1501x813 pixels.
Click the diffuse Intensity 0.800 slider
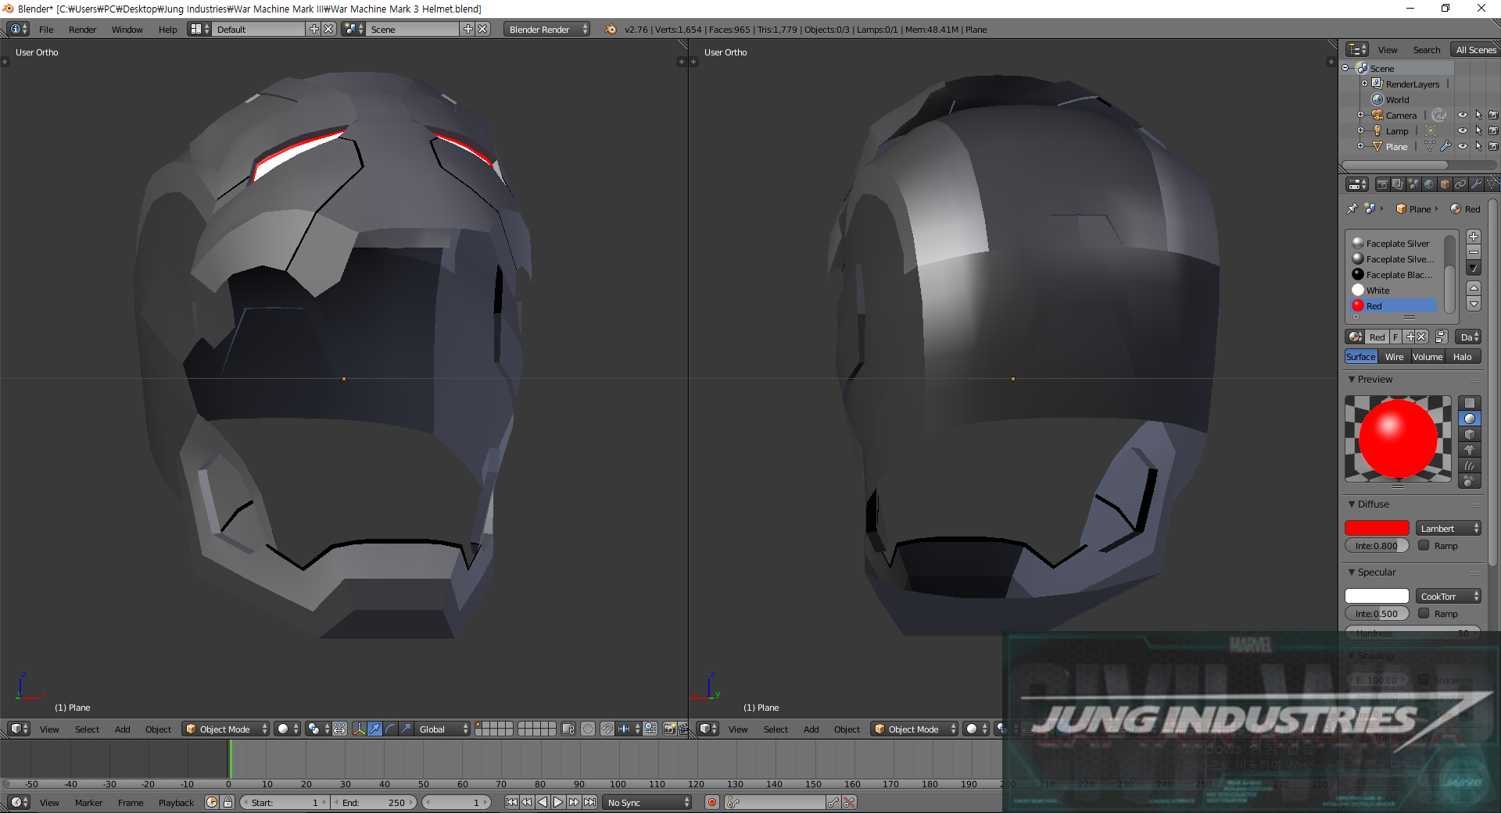click(1377, 545)
